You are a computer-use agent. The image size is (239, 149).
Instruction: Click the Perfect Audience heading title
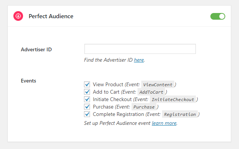point(51,16)
